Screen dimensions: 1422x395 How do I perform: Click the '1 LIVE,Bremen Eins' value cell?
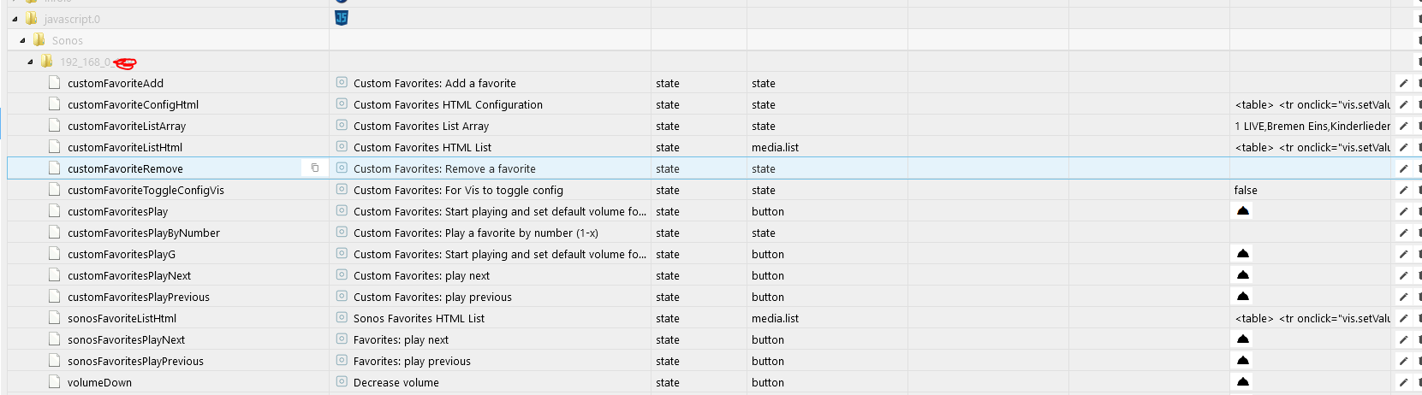[1312, 126]
